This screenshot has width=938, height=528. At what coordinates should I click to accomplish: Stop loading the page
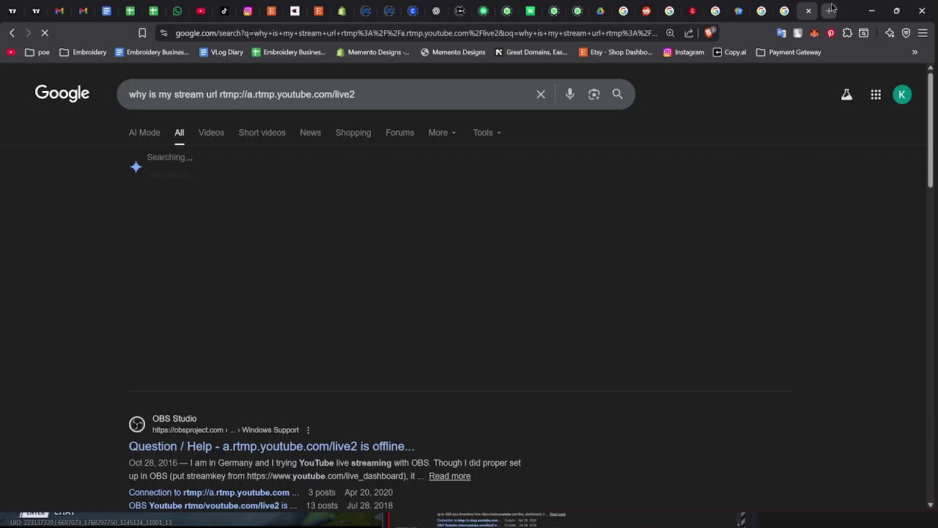tap(45, 33)
